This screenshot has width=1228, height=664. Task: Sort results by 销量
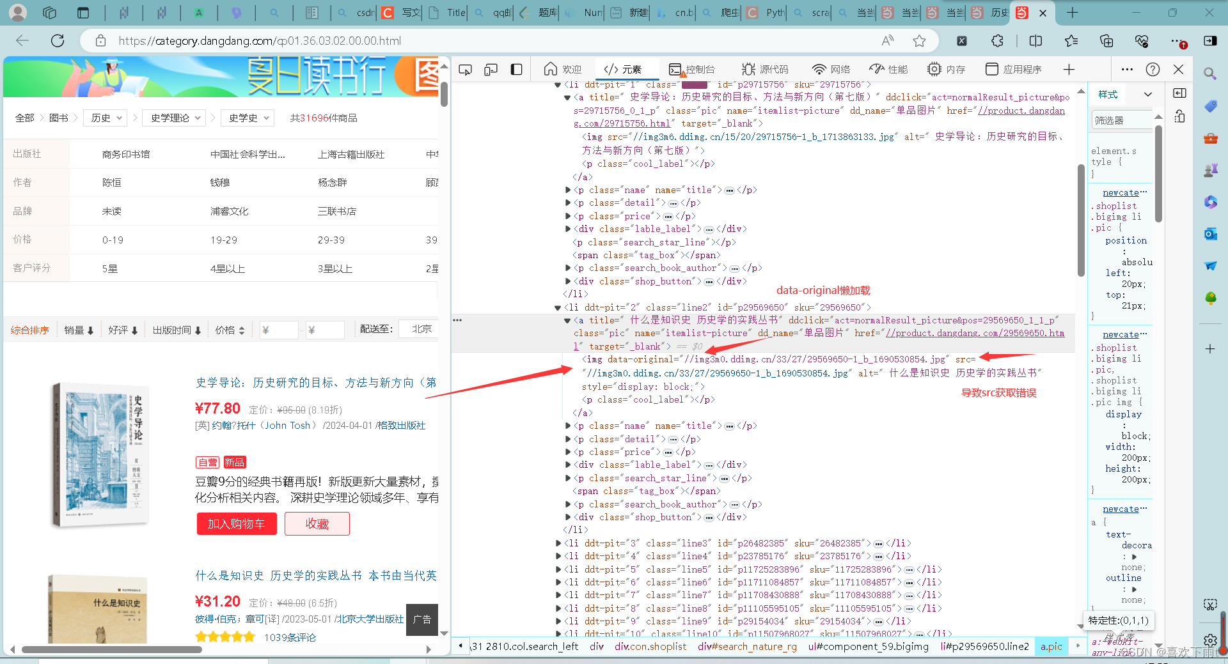pos(79,330)
